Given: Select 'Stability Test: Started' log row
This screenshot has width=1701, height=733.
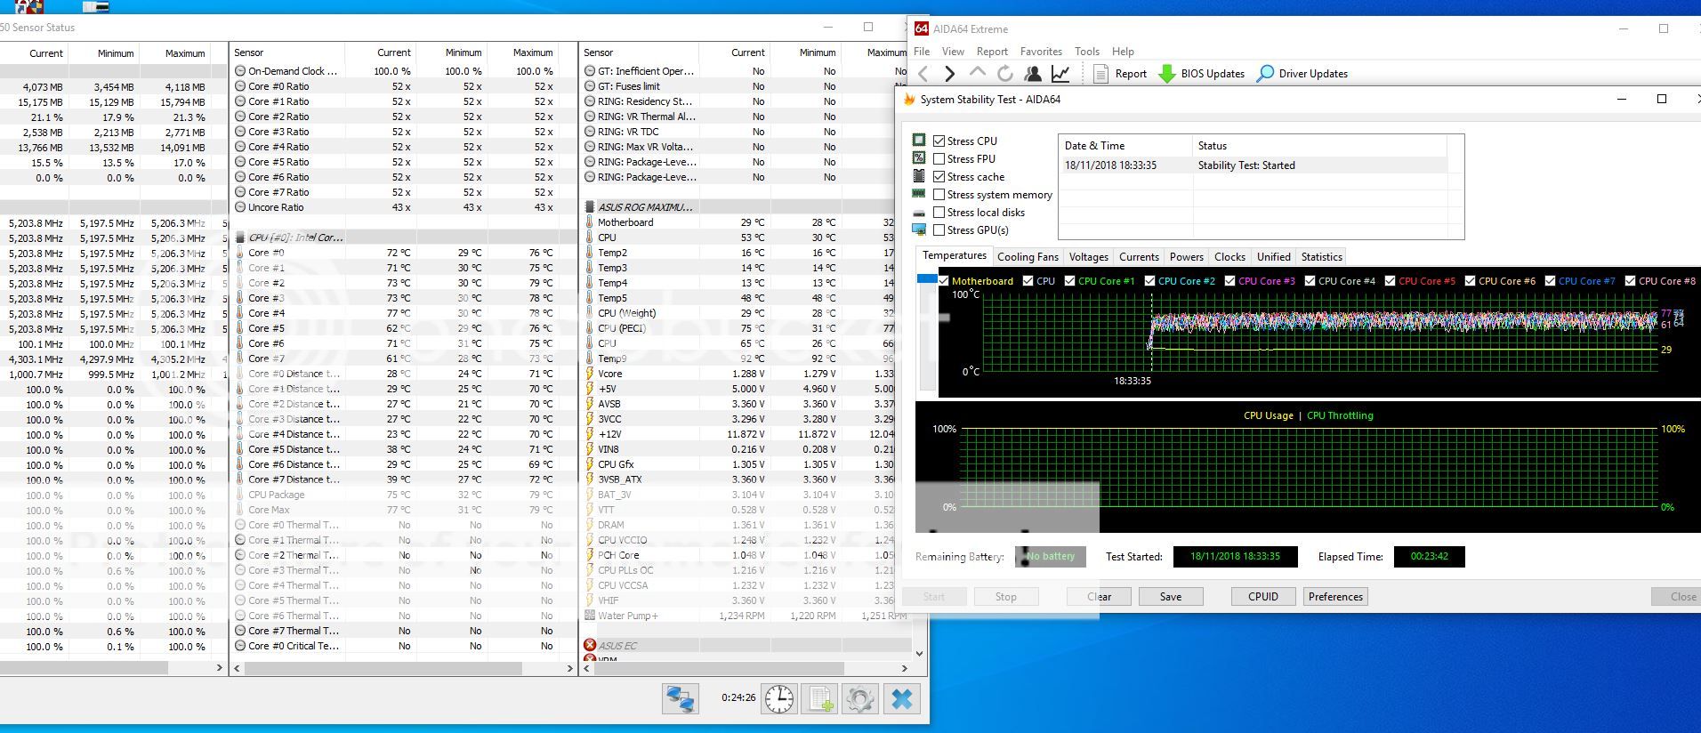Looking at the screenshot, I should (1254, 165).
